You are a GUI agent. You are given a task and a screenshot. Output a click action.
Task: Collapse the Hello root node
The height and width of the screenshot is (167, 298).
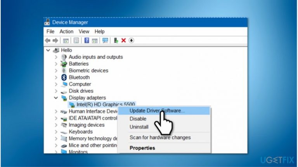coord(48,50)
